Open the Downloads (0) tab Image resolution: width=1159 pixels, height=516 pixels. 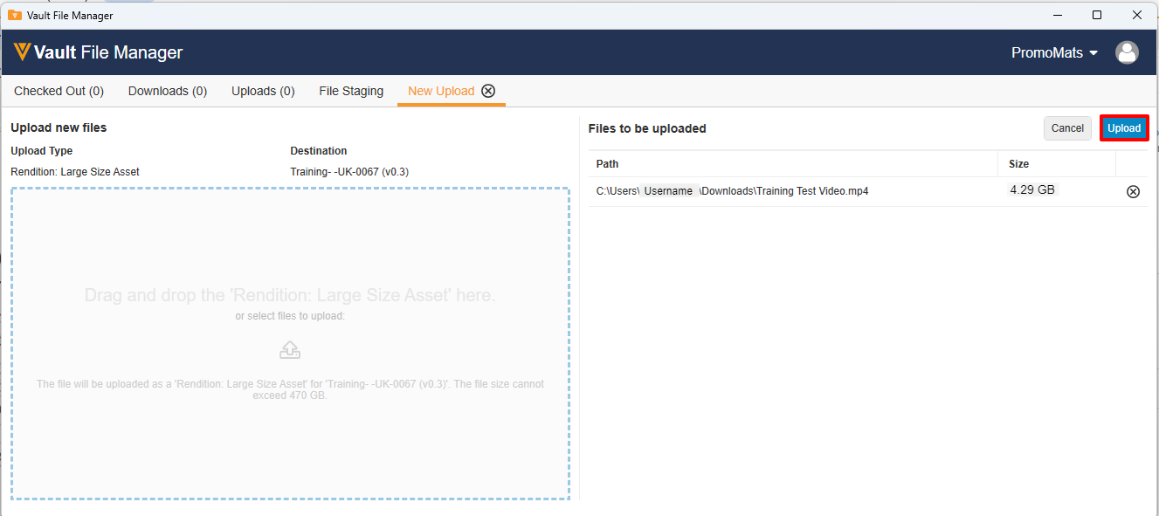[x=167, y=91]
